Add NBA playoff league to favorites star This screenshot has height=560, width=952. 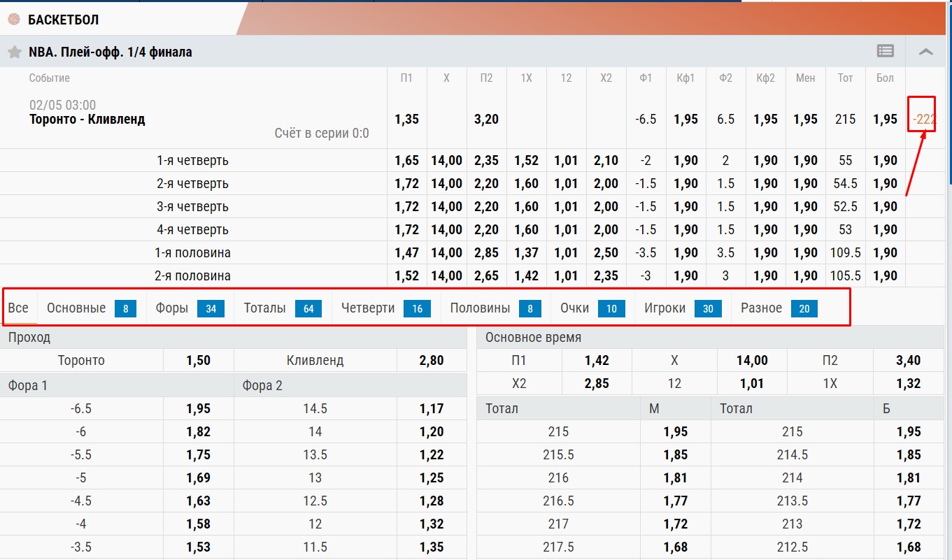click(x=14, y=52)
